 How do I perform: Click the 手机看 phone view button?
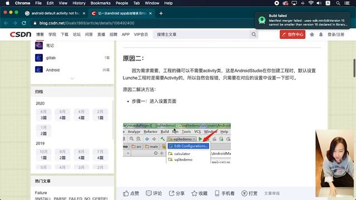point(225,193)
